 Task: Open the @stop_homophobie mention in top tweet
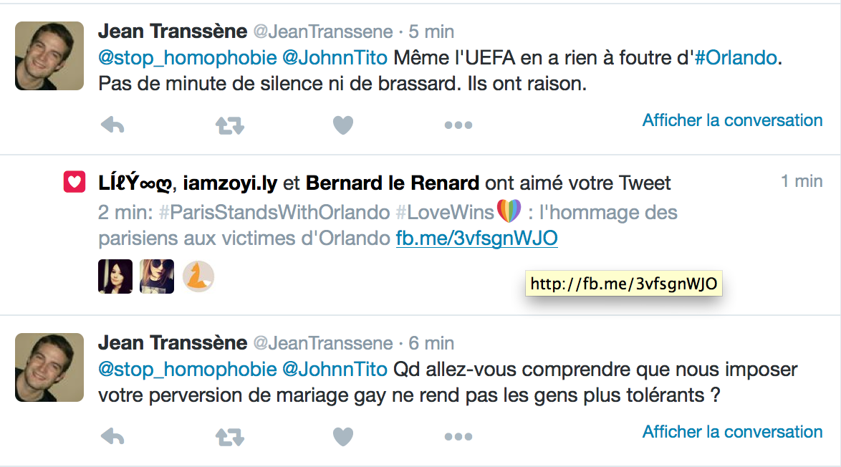point(187,57)
